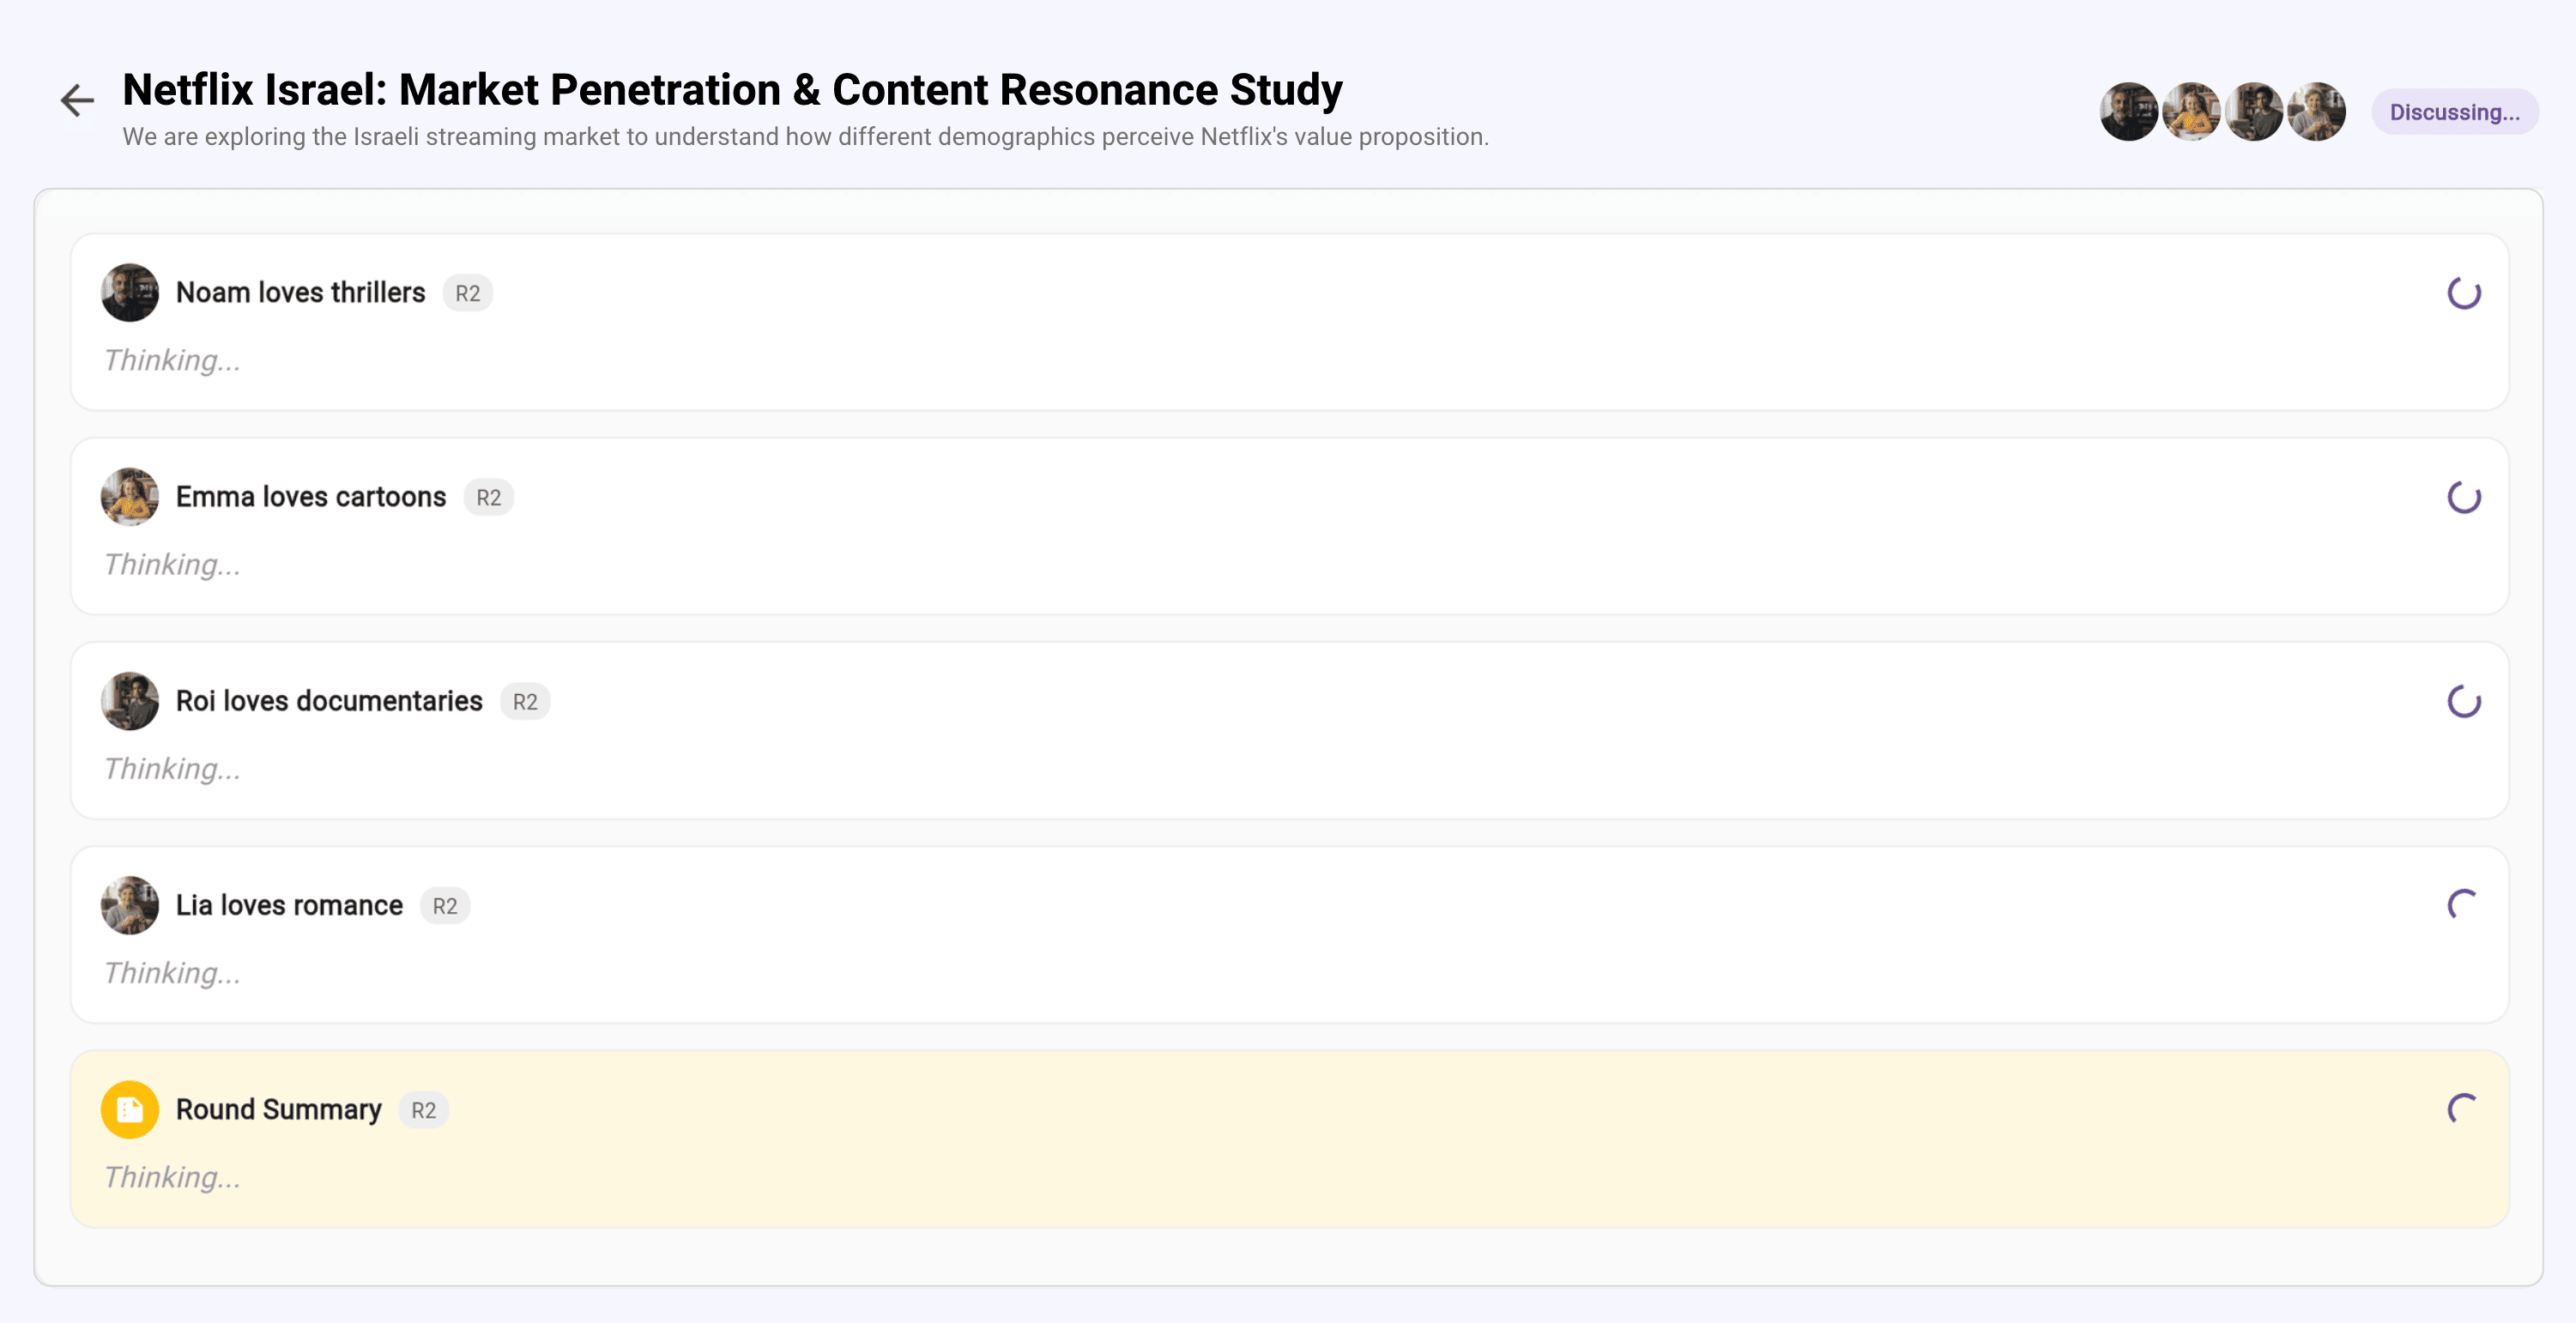Image resolution: width=2576 pixels, height=1323 pixels.
Task: Select the name 'Lia loves romance'
Action: pos(289,905)
